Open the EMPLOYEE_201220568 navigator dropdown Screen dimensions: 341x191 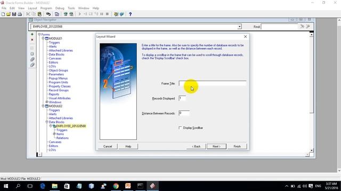coord(239,27)
